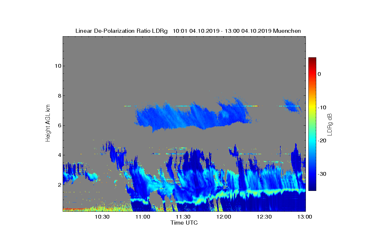Click the 'Time UTC' axis label
Image resolution: width=378 pixels, height=252 pixels.
point(184,223)
